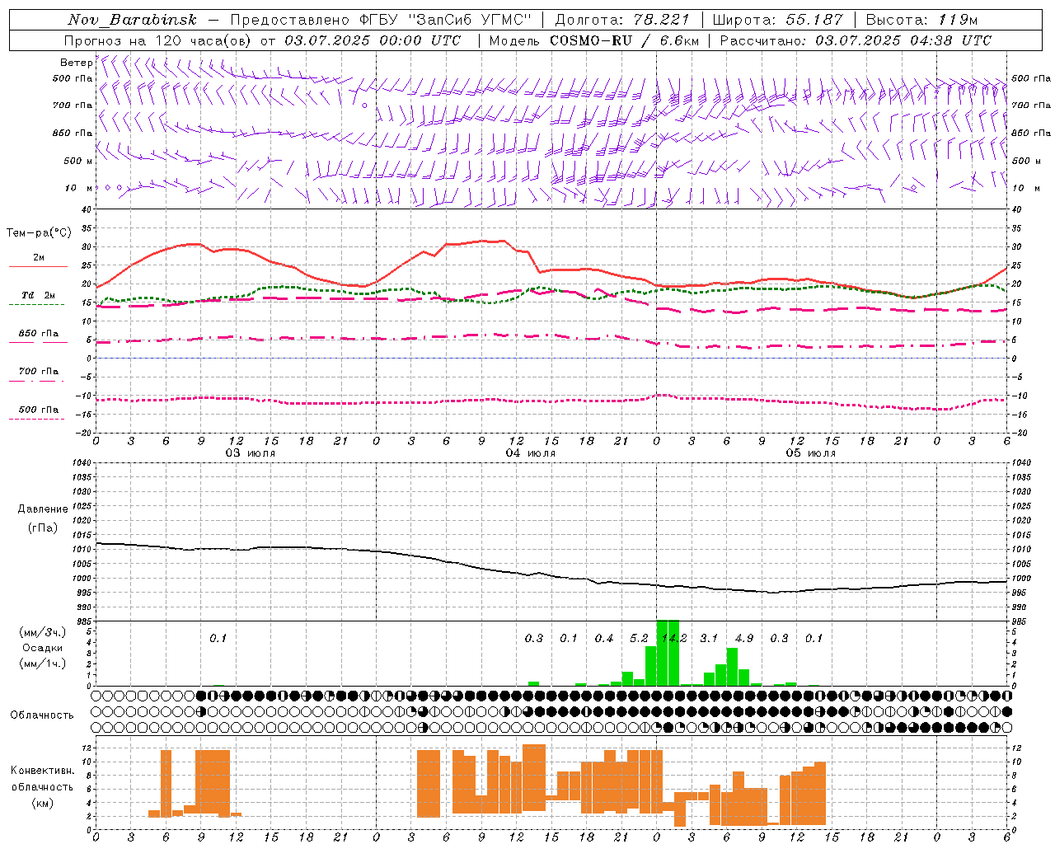Click the Рассчитано: 03.07.2025 04:38 UTC timestamp
This screenshot has height=844, width=1055.
coord(856,40)
